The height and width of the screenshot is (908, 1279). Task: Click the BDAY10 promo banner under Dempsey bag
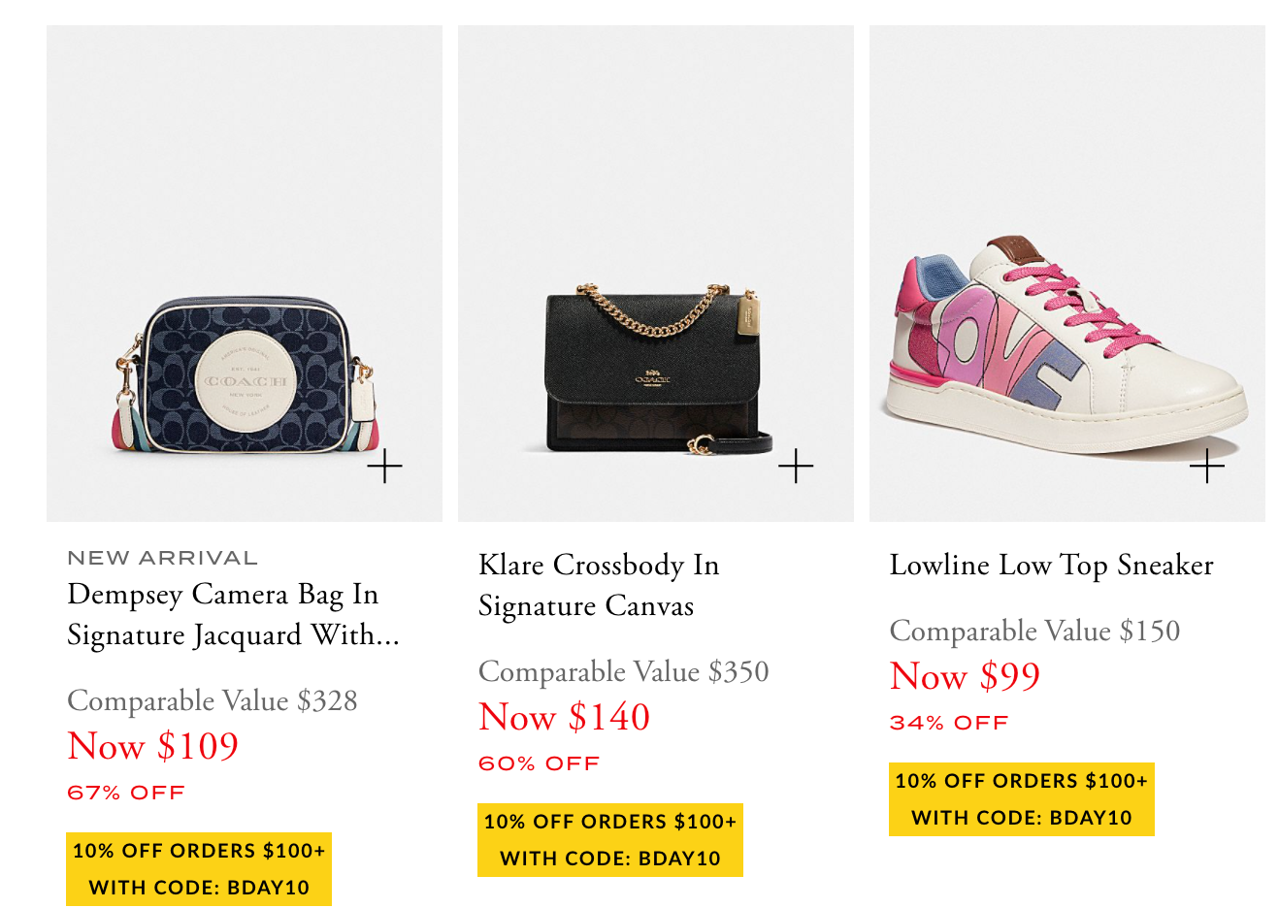point(199,869)
